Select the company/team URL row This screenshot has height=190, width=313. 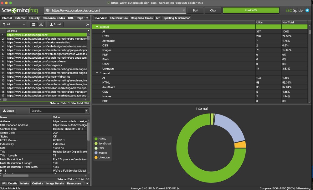[x=47, y=61]
